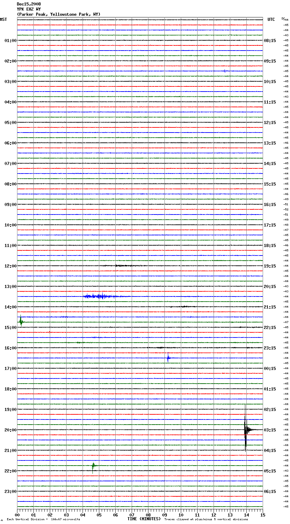
Task: Select the 05:00 MST time label
Action: click(10, 122)
